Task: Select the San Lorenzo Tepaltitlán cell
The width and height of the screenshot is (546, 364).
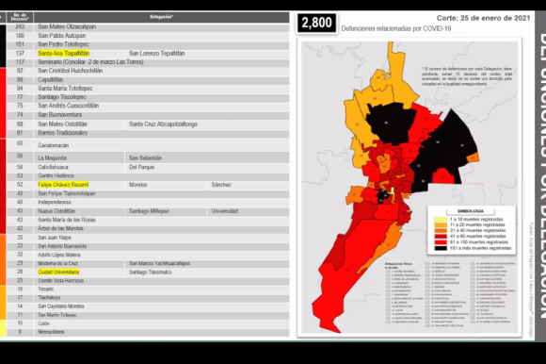Action: point(157,54)
